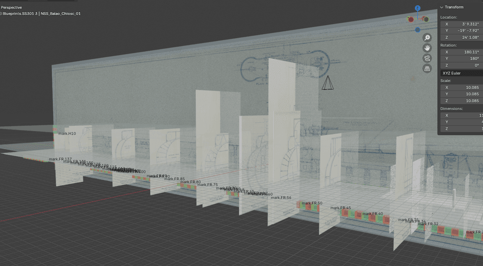Click the Dimensions X field
The width and height of the screenshot is (483, 266).
pos(462,116)
